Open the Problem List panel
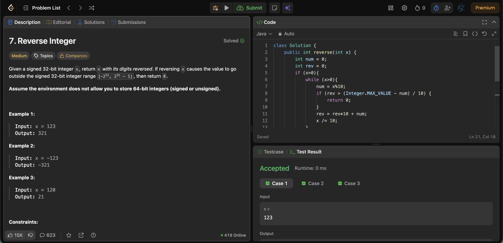This screenshot has height=243, width=503. tap(42, 8)
